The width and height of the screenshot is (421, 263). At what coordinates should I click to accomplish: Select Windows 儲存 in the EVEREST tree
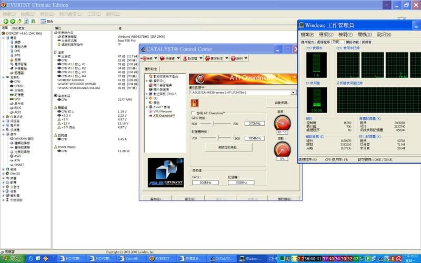24,138
